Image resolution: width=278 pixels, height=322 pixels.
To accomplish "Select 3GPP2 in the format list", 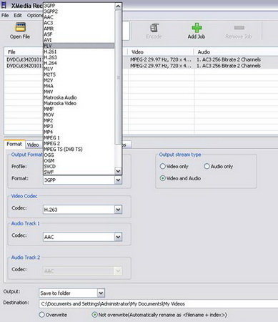I will tap(79, 11).
